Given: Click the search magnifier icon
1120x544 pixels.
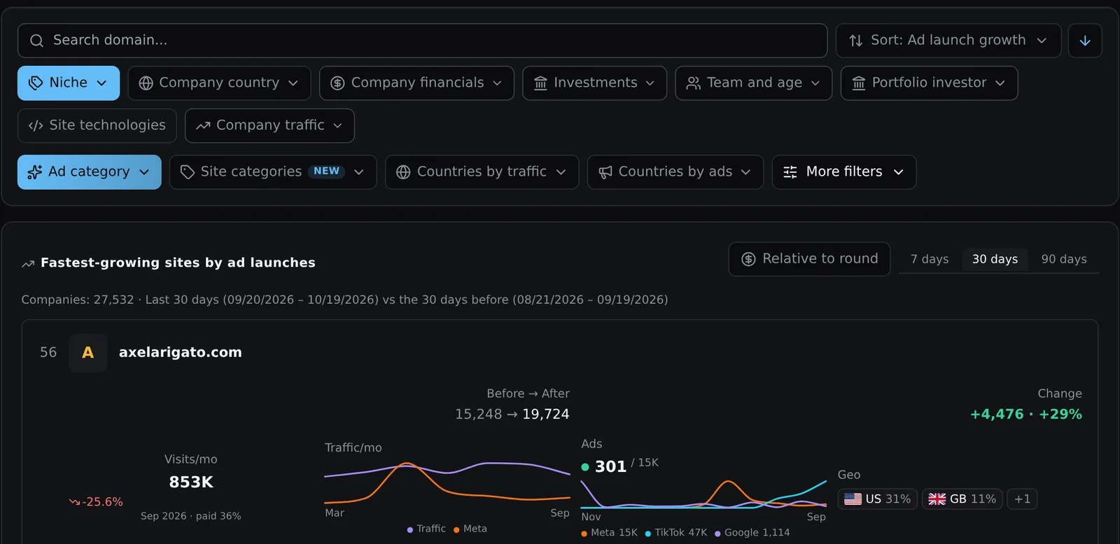Looking at the screenshot, I should (x=36, y=41).
